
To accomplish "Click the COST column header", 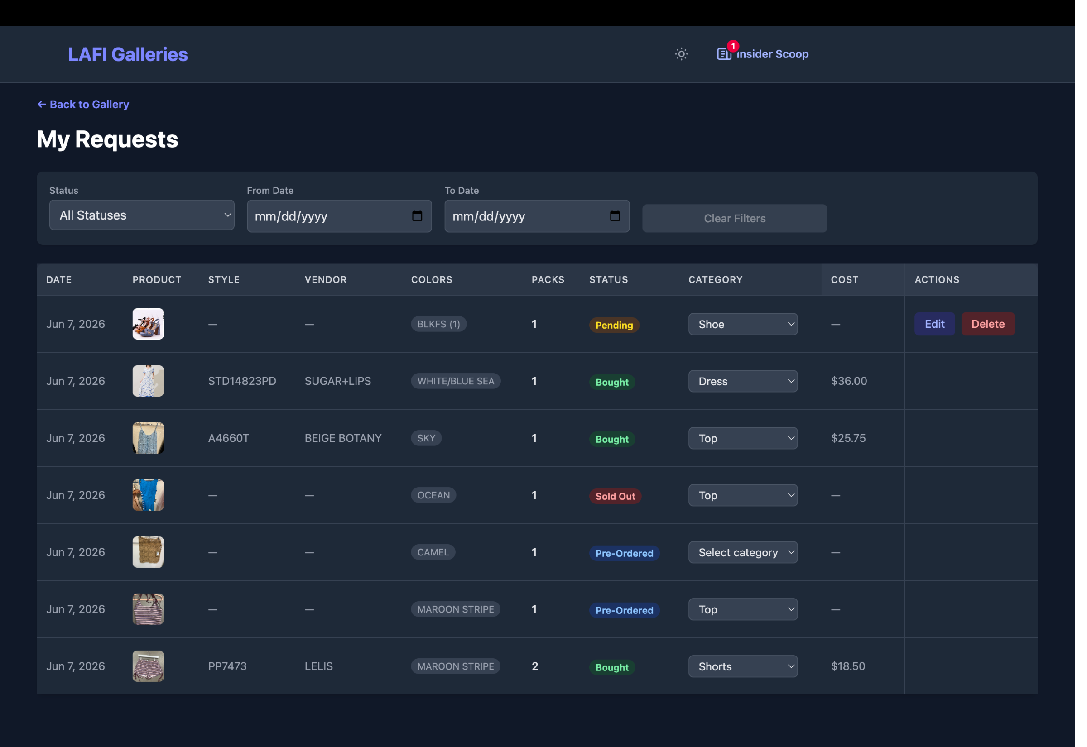I will pyautogui.click(x=845, y=280).
